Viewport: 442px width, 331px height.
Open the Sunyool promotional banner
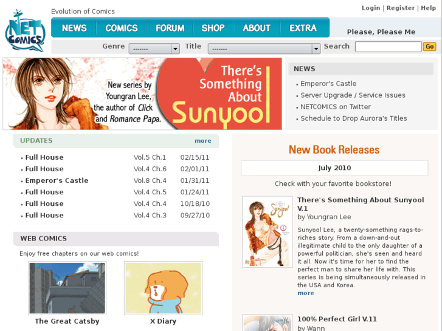(x=142, y=94)
